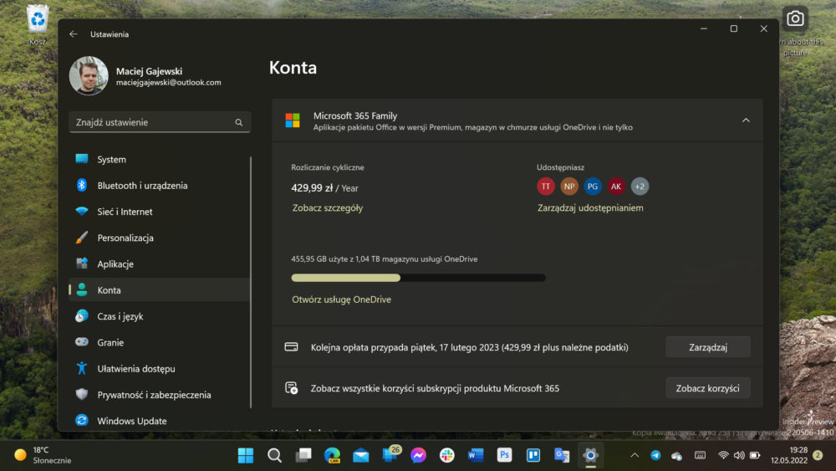
Task: Open Aplikacje category
Action: [x=160, y=264]
